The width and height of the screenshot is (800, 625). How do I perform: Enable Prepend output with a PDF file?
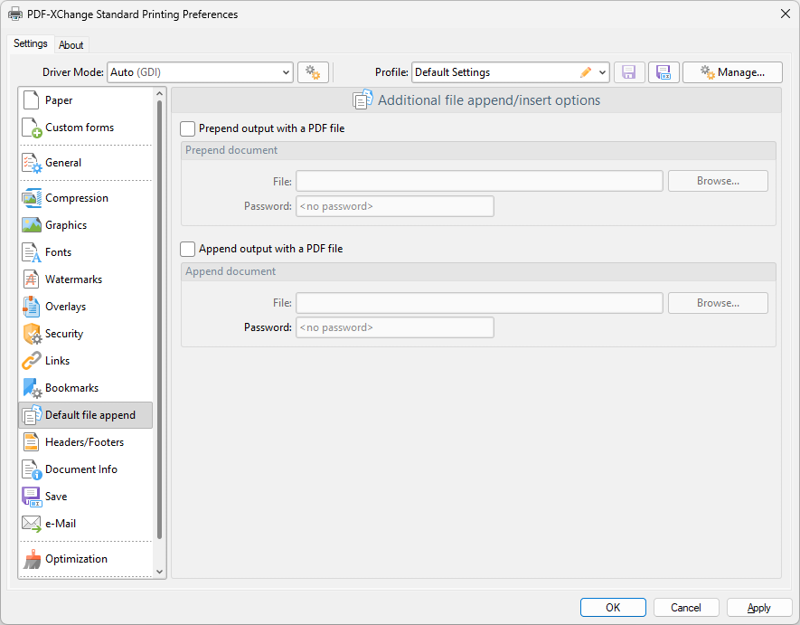(x=188, y=128)
